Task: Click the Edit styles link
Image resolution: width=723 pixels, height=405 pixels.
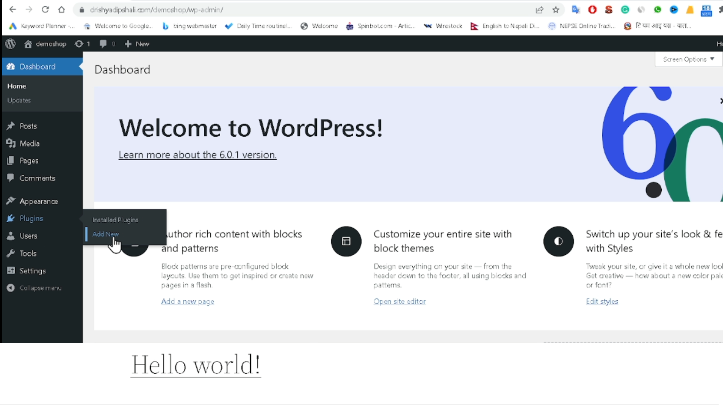Action: click(x=602, y=301)
